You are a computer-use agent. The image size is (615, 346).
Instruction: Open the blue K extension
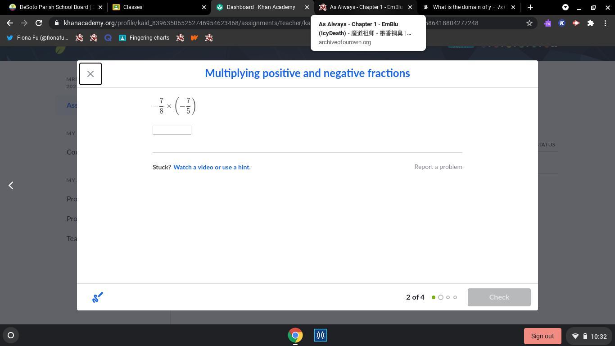562,23
